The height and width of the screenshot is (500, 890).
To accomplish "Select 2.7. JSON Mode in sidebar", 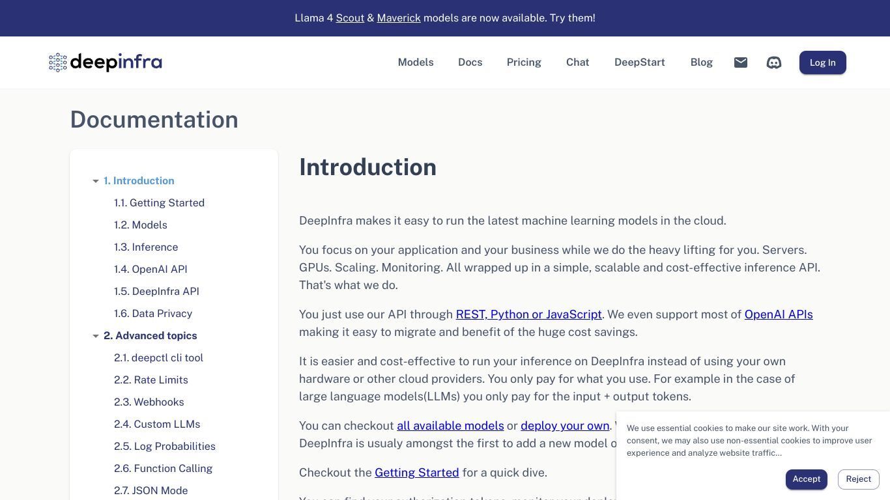I will click(151, 491).
